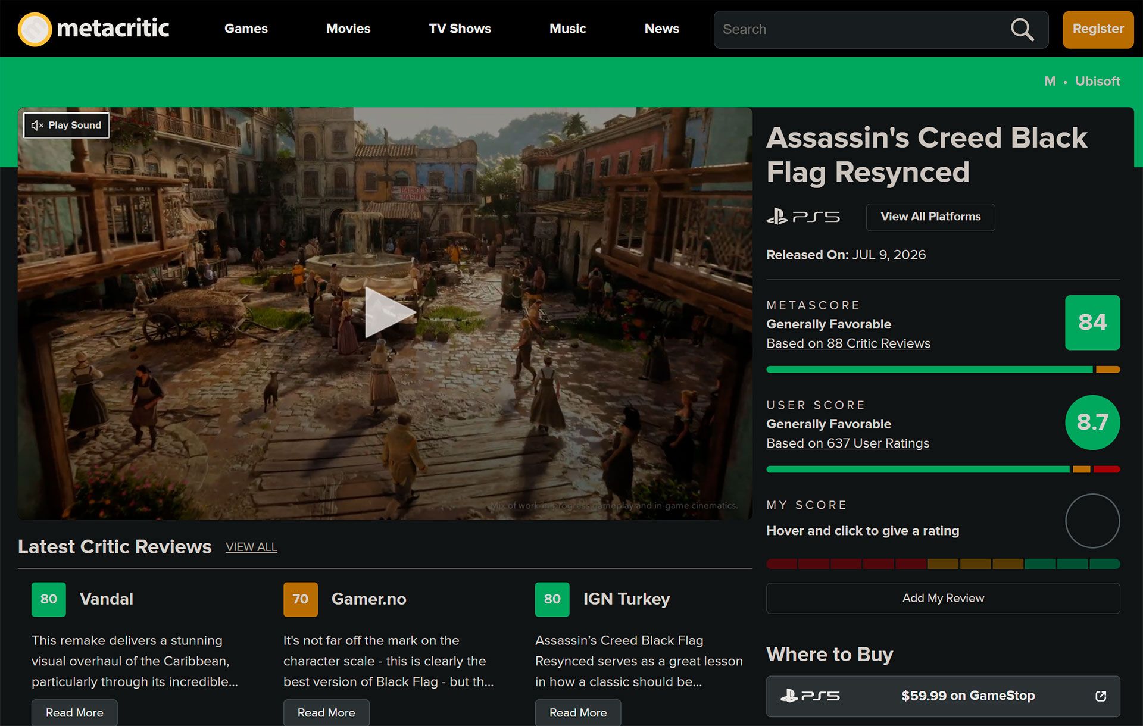Open the Gamer.no review title

tap(369, 599)
